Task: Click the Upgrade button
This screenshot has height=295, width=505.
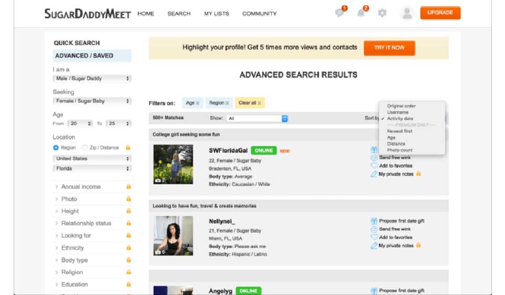Action: point(440,13)
